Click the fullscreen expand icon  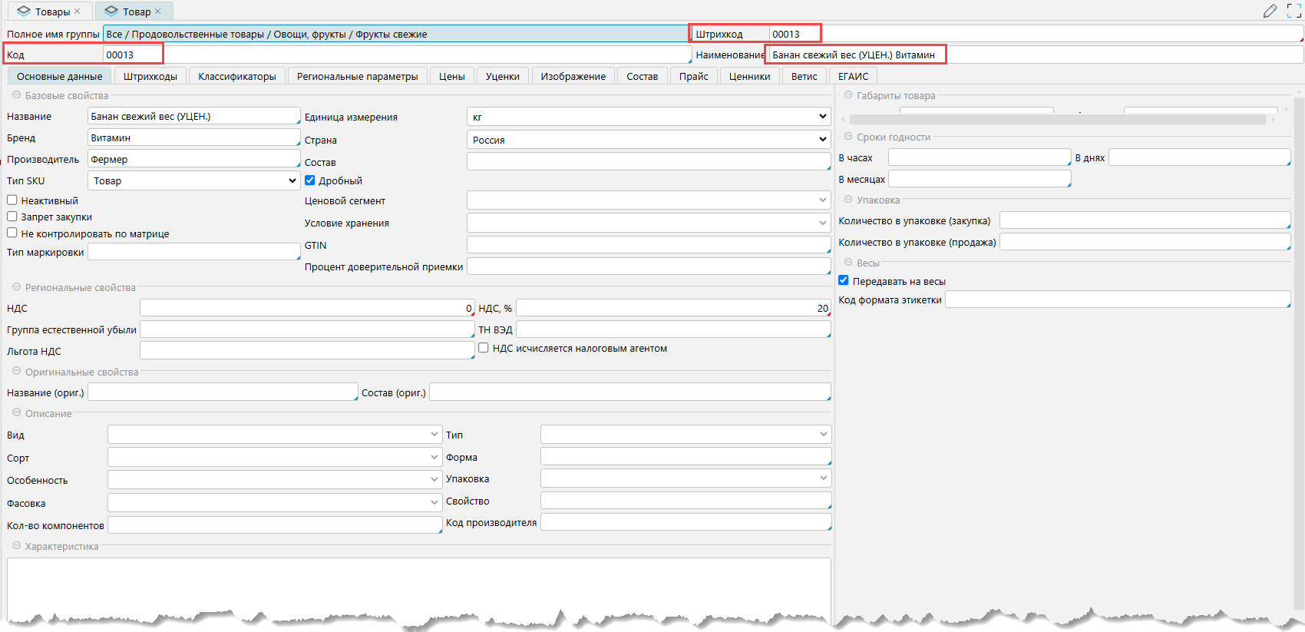coord(1293,11)
